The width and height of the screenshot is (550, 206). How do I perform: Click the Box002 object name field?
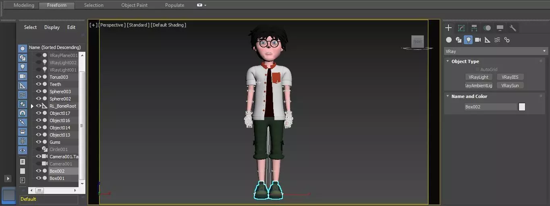(x=490, y=107)
